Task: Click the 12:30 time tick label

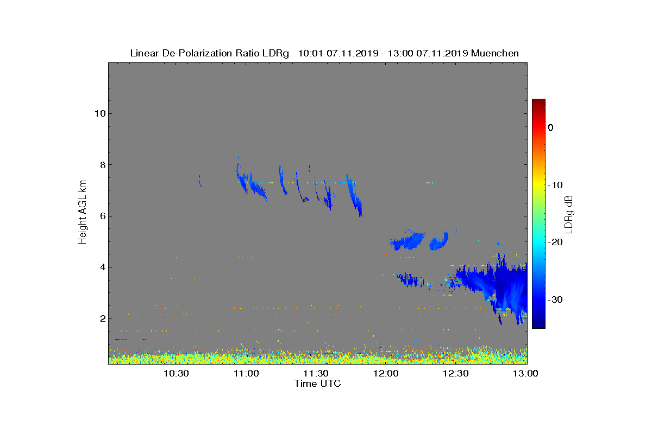Action: tap(456, 373)
